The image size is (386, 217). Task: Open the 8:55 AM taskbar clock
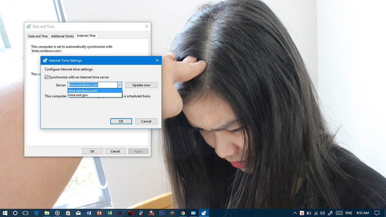click(x=362, y=213)
